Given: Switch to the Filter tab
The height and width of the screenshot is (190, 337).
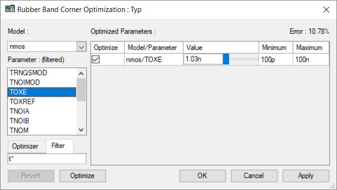Looking at the screenshot, I should click(58, 146).
